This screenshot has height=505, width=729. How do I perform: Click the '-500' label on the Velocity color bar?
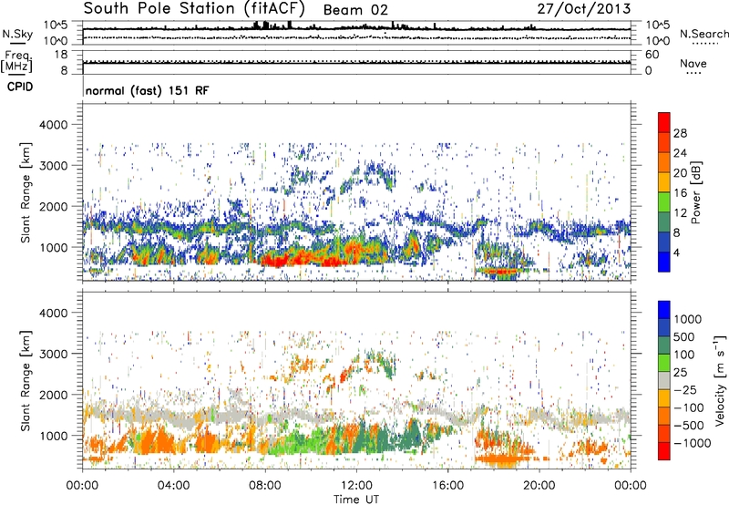point(689,426)
